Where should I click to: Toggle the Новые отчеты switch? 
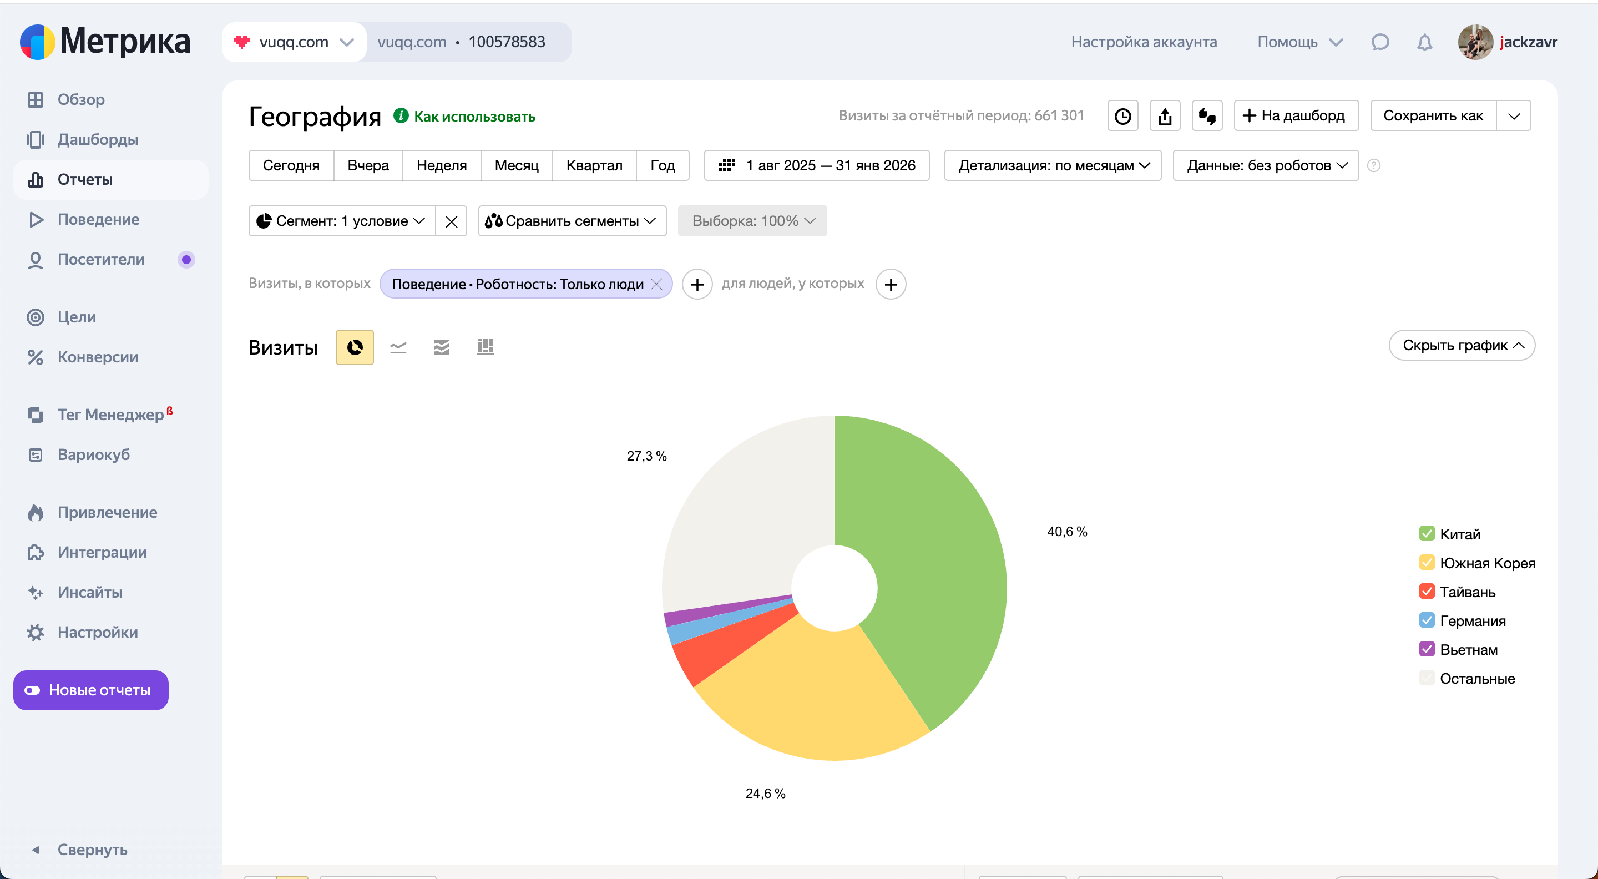click(32, 690)
